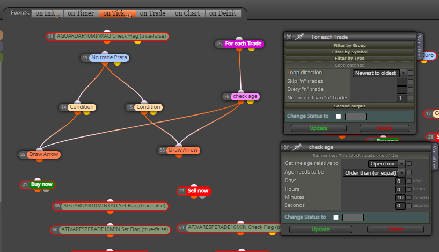Click the Seconds value field

(x=400, y=205)
